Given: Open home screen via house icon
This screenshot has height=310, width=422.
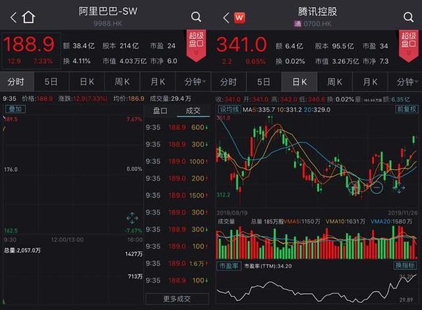Looking at the screenshot, I should tap(29, 17).
